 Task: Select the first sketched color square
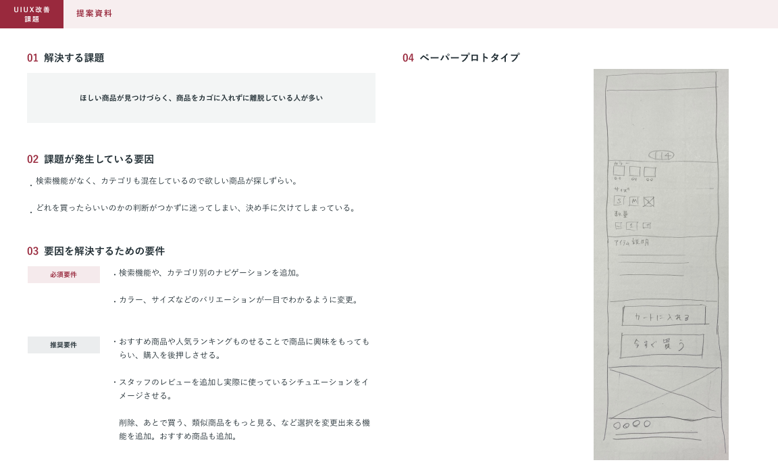coord(619,171)
